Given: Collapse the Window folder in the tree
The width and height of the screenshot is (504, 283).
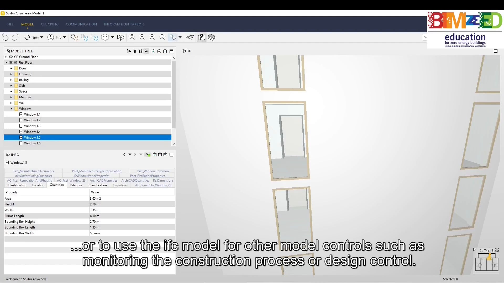Looking at the screenshot, I should click(x=11, y=109).
